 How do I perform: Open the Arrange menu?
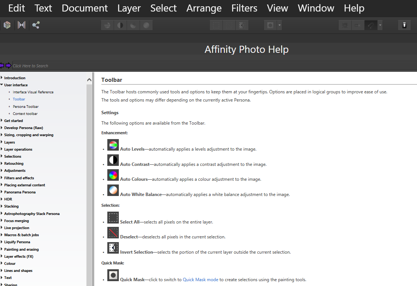click(204, 8)
